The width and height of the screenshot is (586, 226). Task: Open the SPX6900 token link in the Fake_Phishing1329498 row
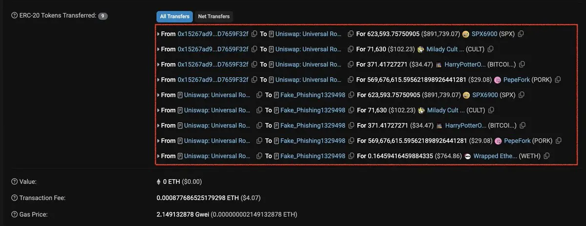[485, 95]
